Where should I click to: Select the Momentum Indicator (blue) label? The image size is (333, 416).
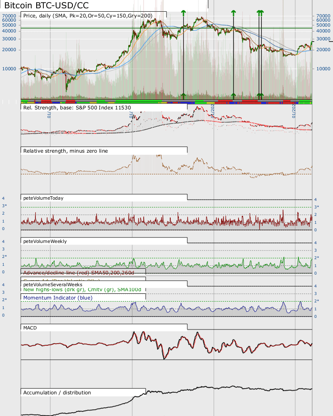click(58, 298)
